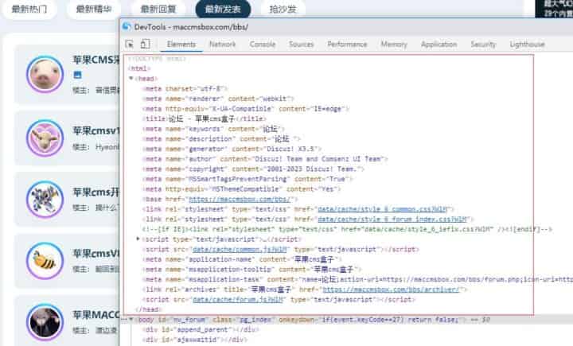This screenshot has height=346, width=573.
Task: Select the meta author Discuz Team line
Action: tap(265, 159)
